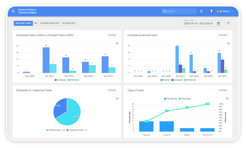The width and height of the screenshot is (246, 148).
Task: Toggle Performed series in first chart legend
Action: pyautogui.click(x=73, y=80)
